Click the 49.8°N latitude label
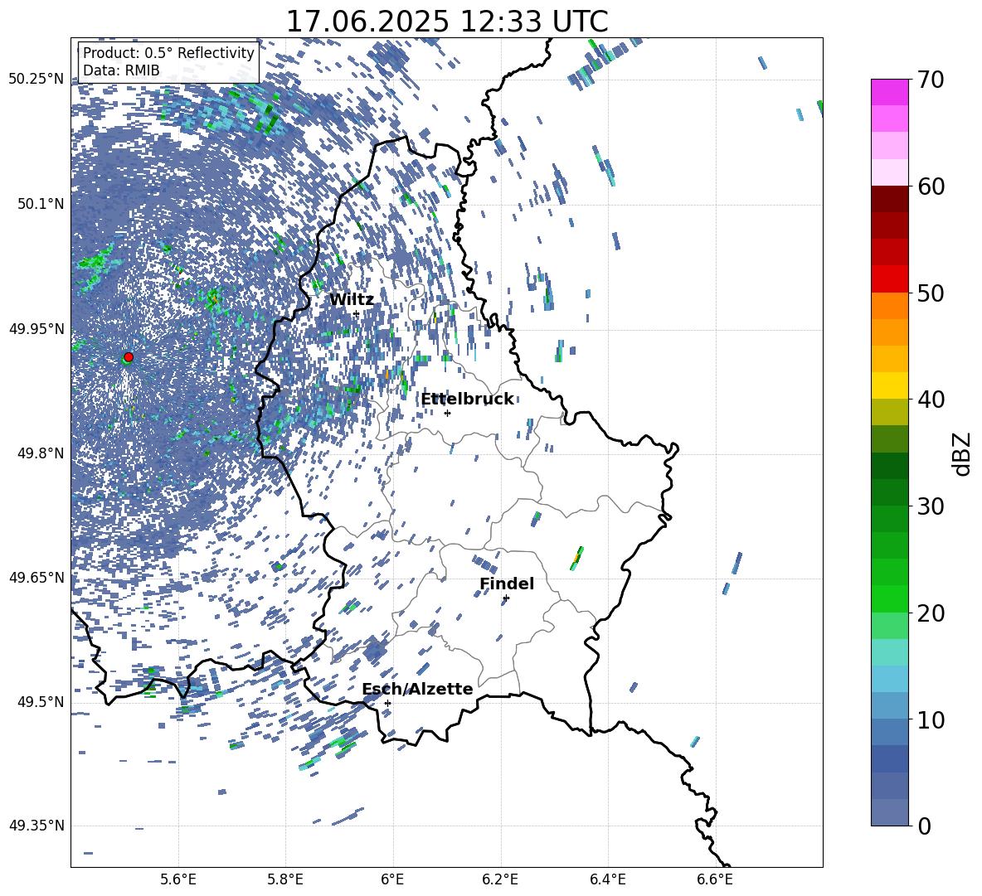 point(41,453)
